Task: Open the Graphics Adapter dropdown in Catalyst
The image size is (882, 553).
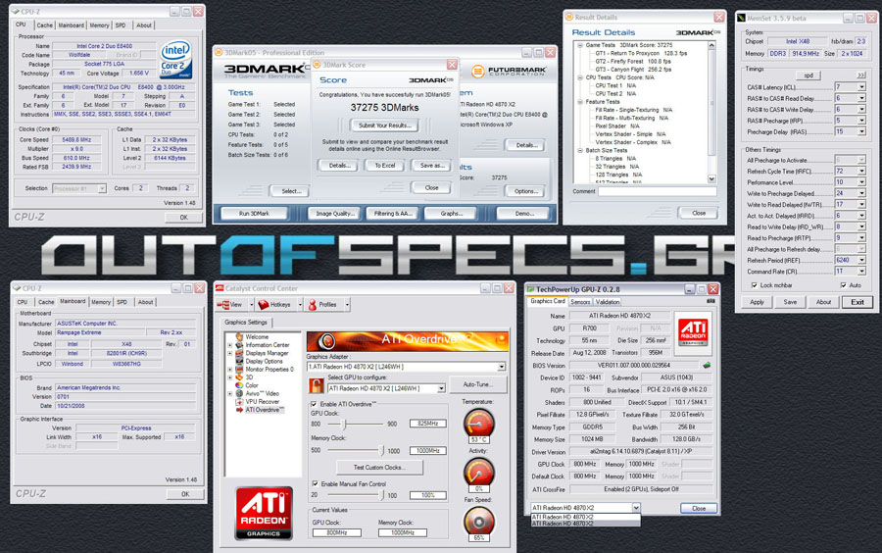Action: coord(501,367)
